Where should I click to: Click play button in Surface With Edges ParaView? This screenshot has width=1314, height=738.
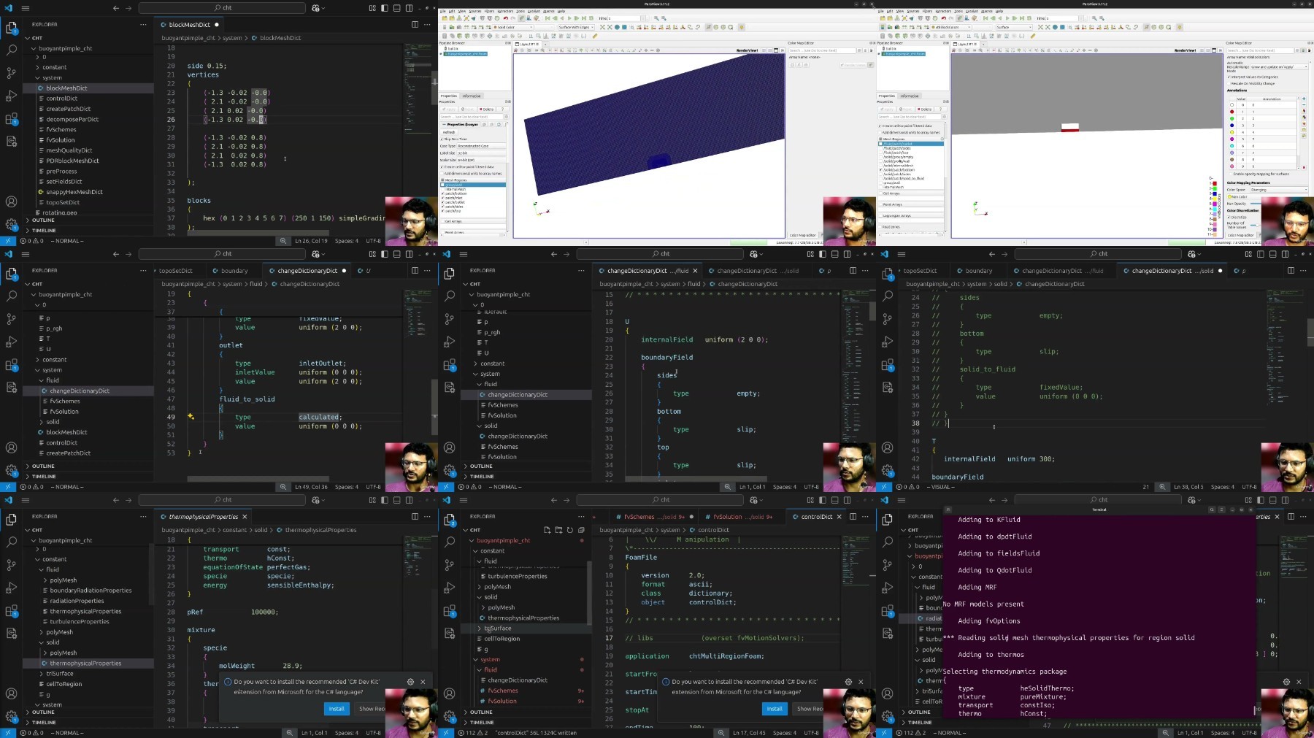569,18
